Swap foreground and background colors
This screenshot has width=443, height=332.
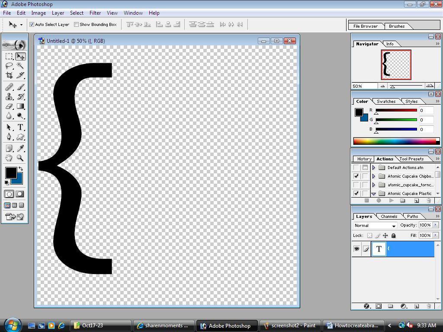(21, 169)
